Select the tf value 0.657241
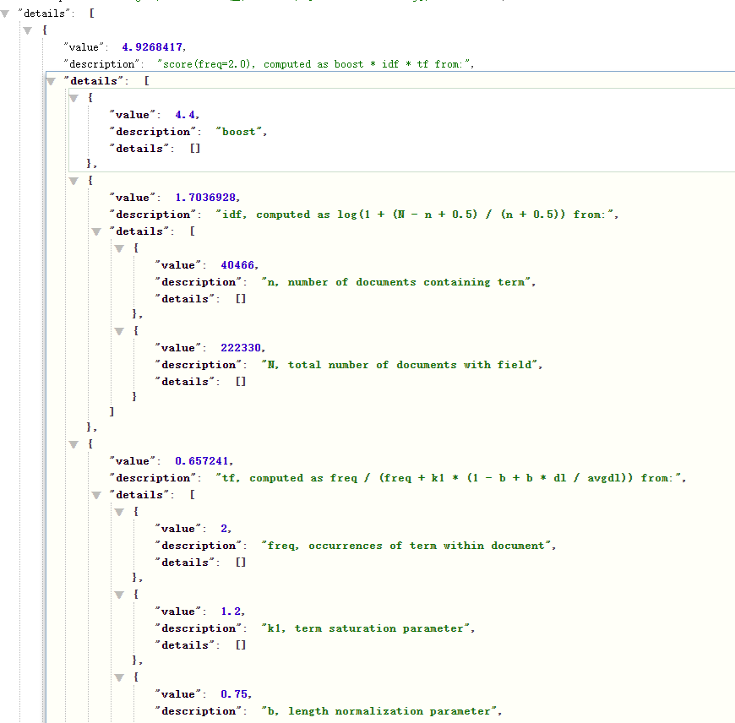This screenshot has width=735, height=723. click(202, 461)
